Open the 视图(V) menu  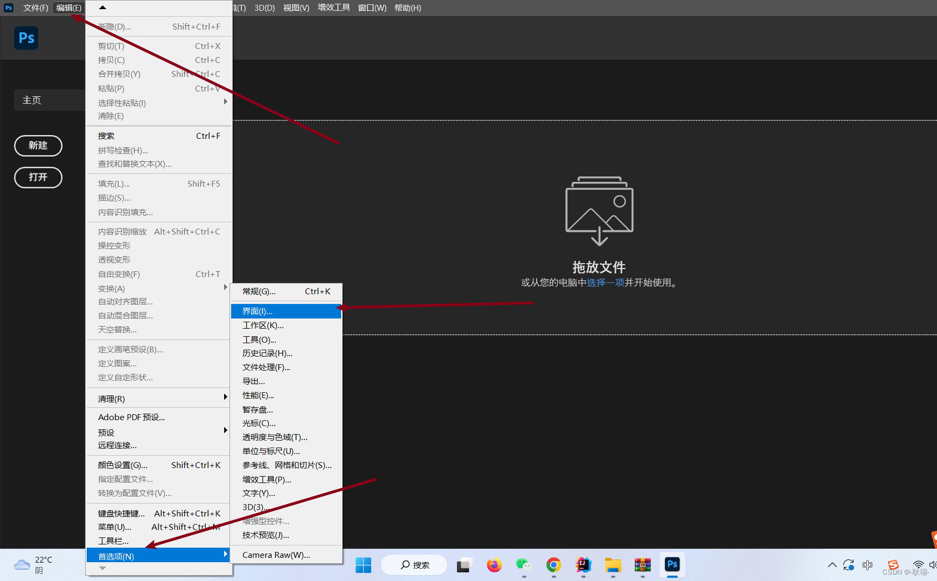tap(296, 8)
